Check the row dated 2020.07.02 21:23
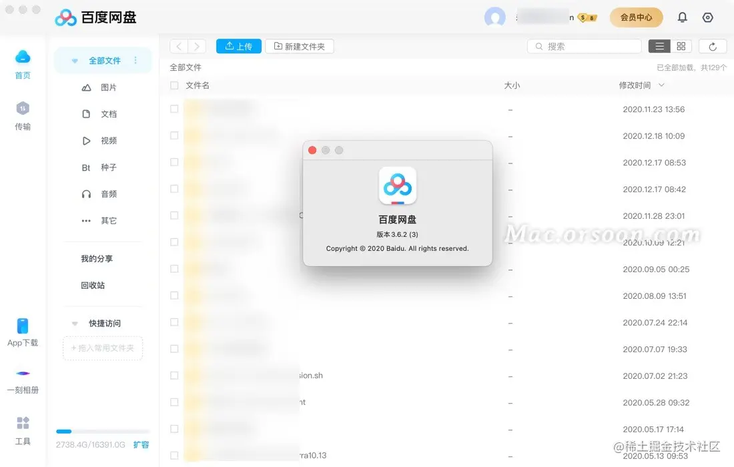 point(174,376)
